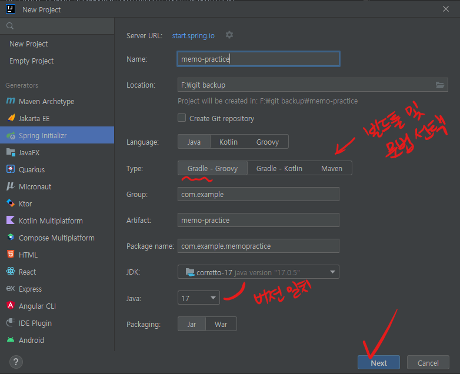Click the Spring Initializr leaf icon
460x374 pixels.
(11, 135)
